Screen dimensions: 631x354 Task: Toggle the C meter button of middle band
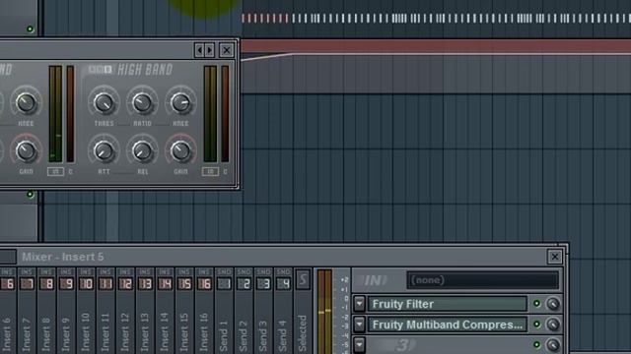[x=70, y=171]
